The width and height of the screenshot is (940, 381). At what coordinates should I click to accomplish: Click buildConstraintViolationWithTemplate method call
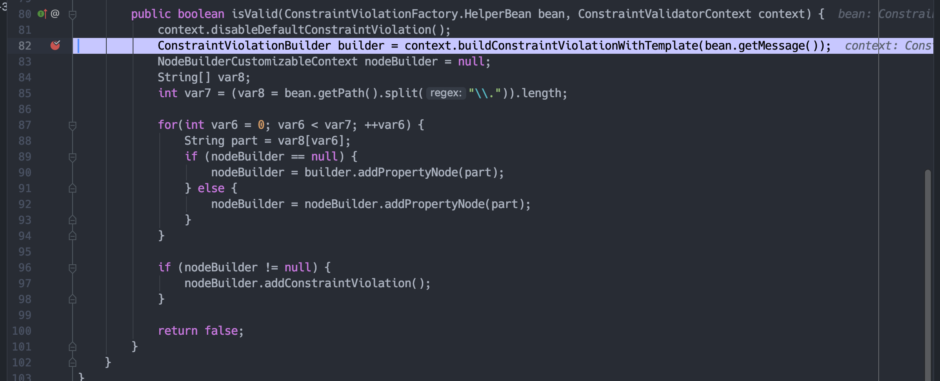click(x=578, y=45)
